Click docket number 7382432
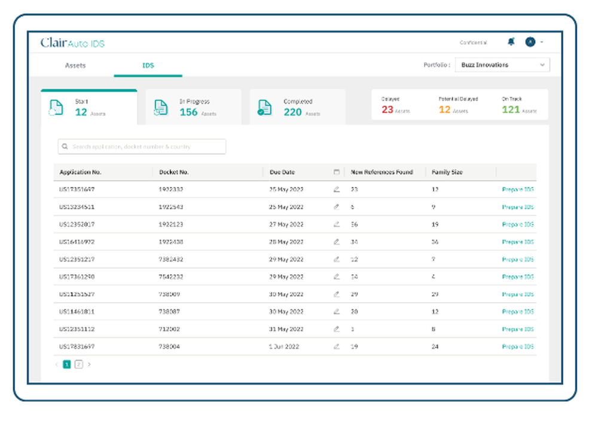Screen dimensions: 598x424 pyautogui.click(x=171, y=259)
